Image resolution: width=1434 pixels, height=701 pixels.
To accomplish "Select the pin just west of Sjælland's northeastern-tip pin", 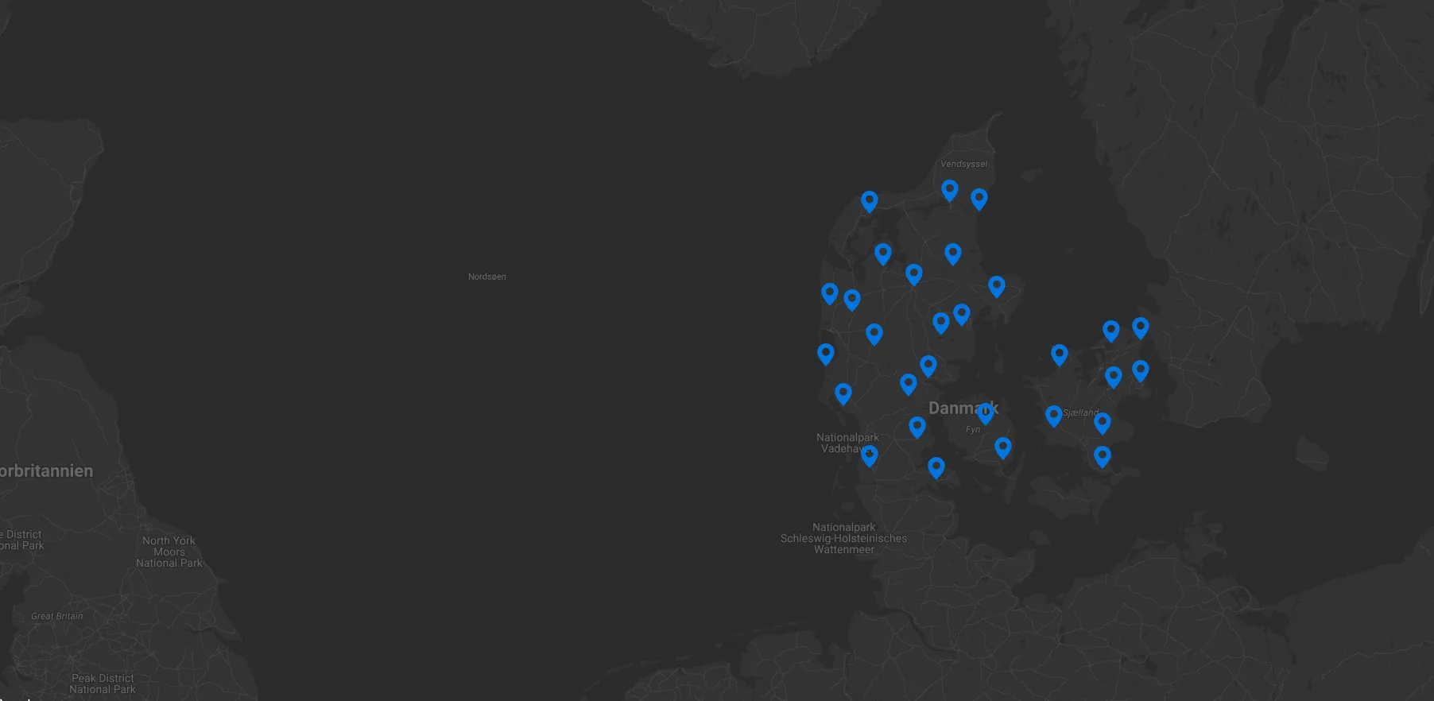I will [1111, 331].
